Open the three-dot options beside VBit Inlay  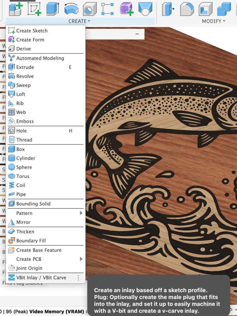pyautogui.click(x=78, y=278)
